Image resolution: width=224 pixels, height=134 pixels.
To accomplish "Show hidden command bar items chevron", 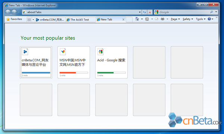I will coord(217,17).
